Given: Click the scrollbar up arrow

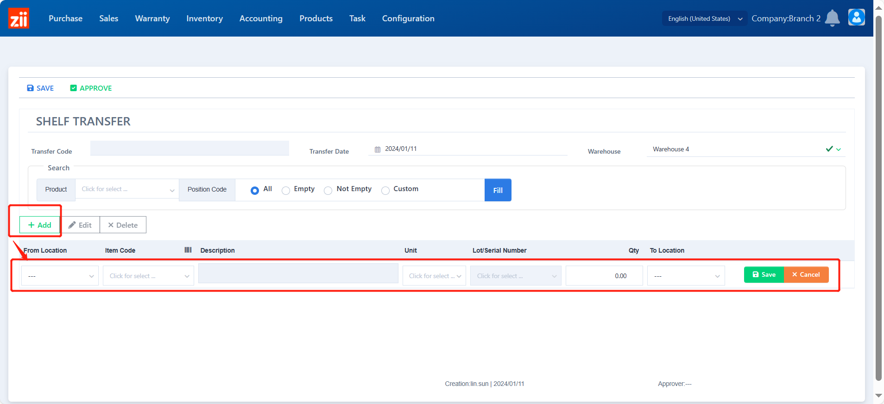Looking at the screenshot, I should point(878,8).
